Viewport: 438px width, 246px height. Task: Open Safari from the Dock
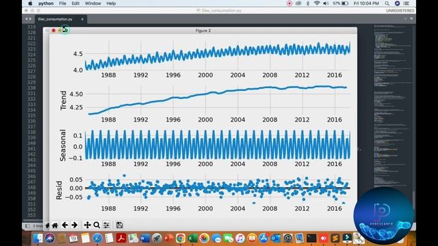pyautogui.click(x=97, y=238)
